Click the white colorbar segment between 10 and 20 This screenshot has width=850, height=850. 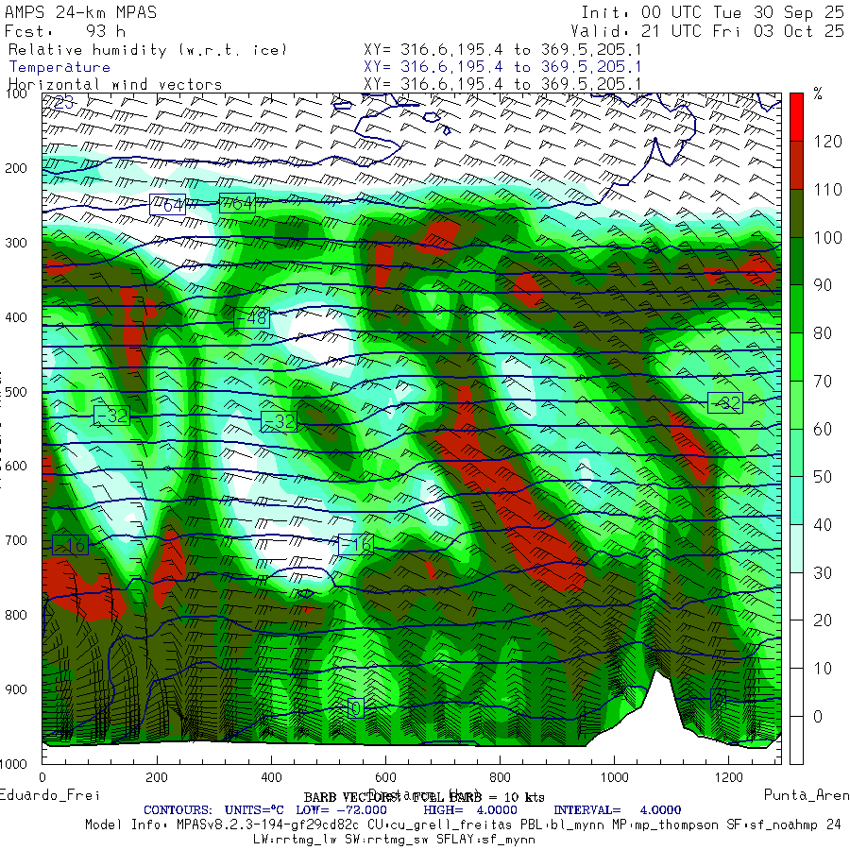click(x=796, y=644)
